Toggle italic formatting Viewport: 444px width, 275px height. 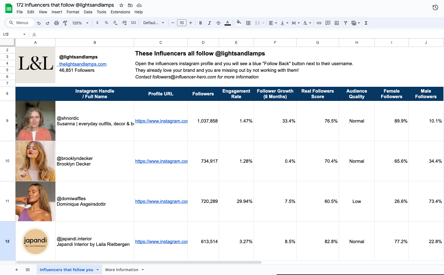[209, 23]
